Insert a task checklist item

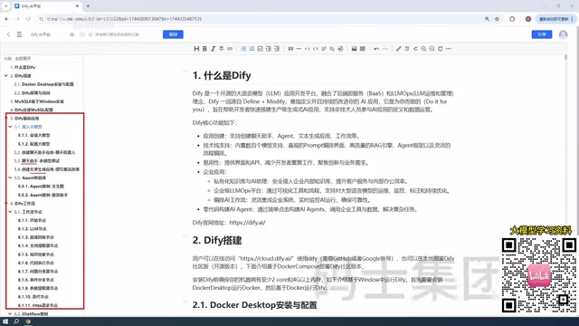click(x=260, y=49)
